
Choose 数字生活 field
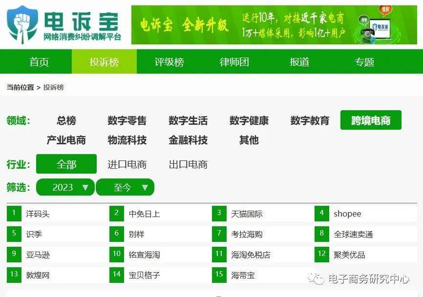tap(188, 120)
